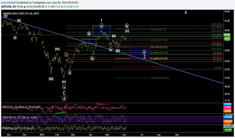Select the 0.00%(60.12) Fibonacci level label
This screenshot has width=235, height=138.
point(158,30)
